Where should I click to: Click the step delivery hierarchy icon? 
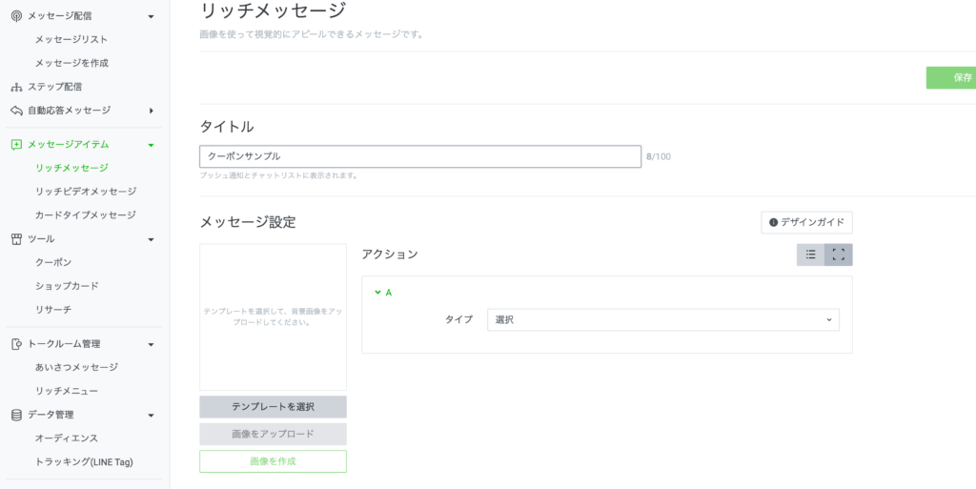[16, 87]
